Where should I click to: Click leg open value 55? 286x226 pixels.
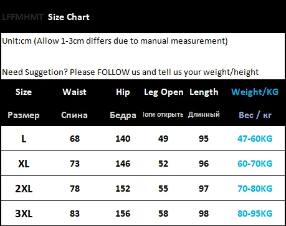pos(163,189)
